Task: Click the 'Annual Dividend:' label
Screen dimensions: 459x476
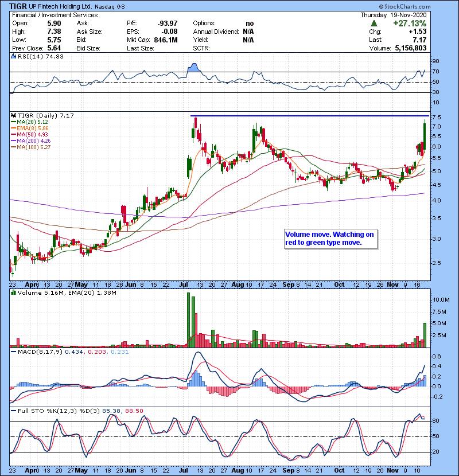Action: click(216, 32)
